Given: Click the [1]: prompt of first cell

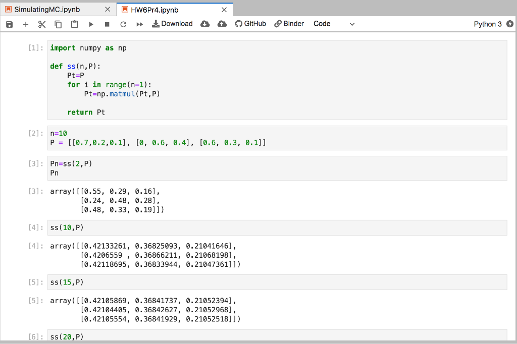Looking at the screenshot, I should click(36, 48).
